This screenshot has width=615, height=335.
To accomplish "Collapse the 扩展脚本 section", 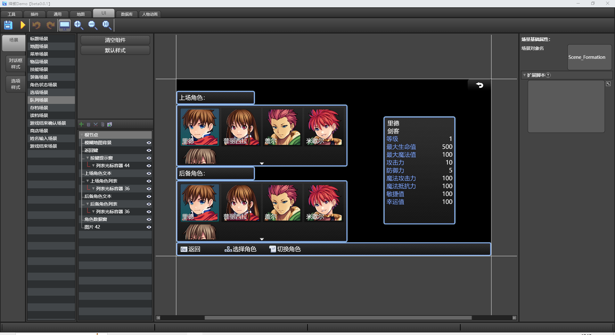I will (524, 75).
